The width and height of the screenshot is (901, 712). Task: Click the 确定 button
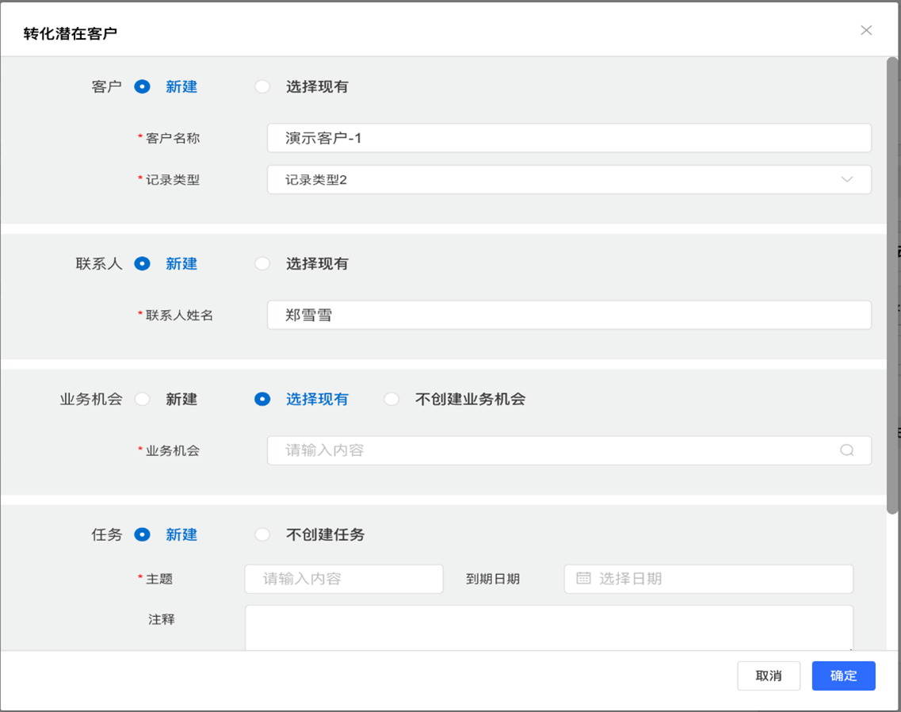tap(843, 676)
